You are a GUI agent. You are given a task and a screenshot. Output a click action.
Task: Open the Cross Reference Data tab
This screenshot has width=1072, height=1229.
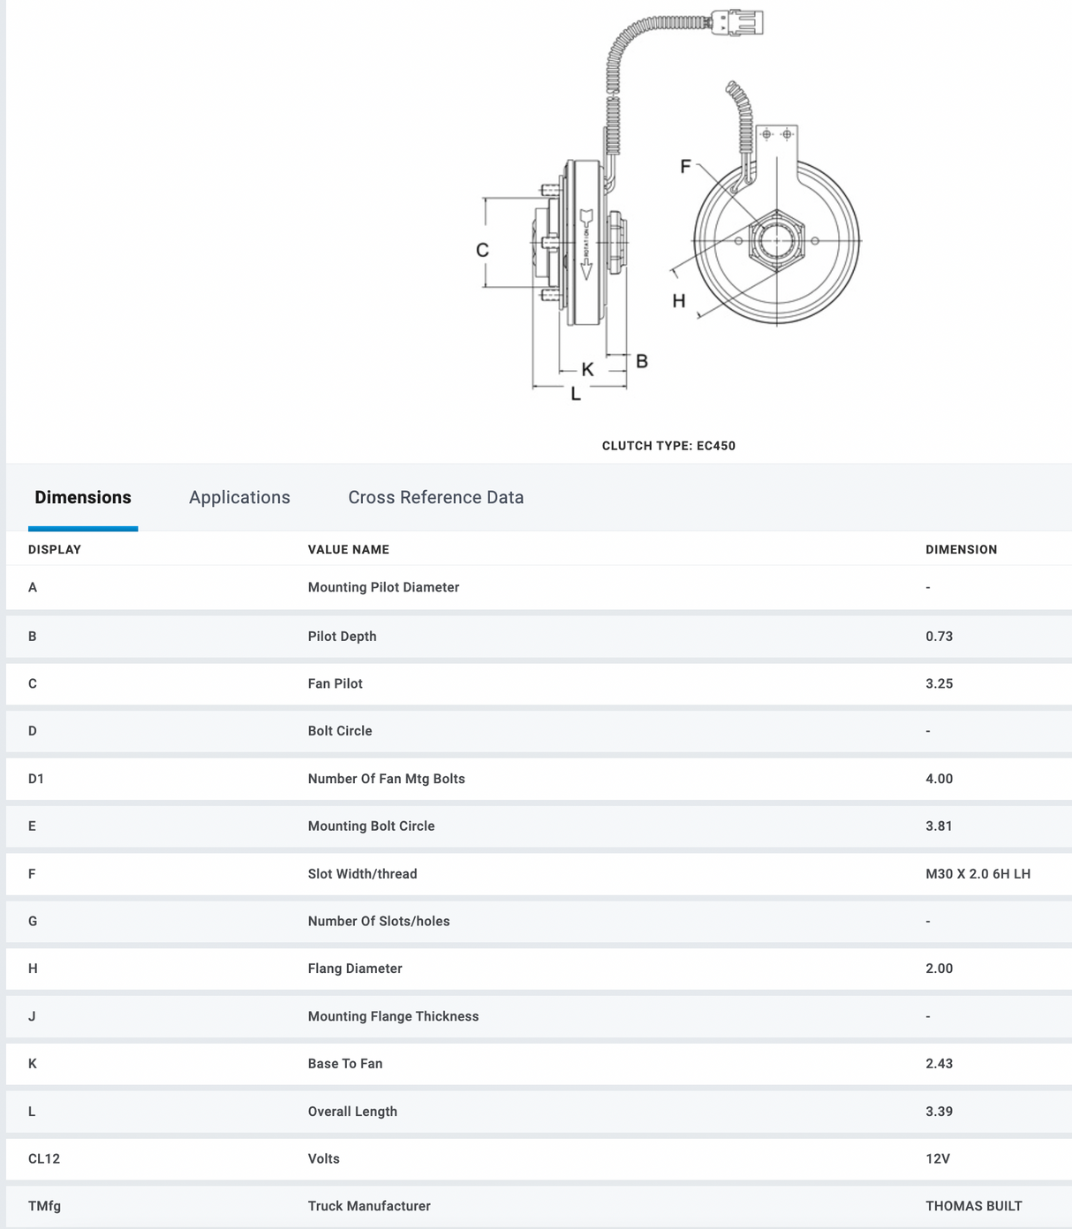pos(435,498)
